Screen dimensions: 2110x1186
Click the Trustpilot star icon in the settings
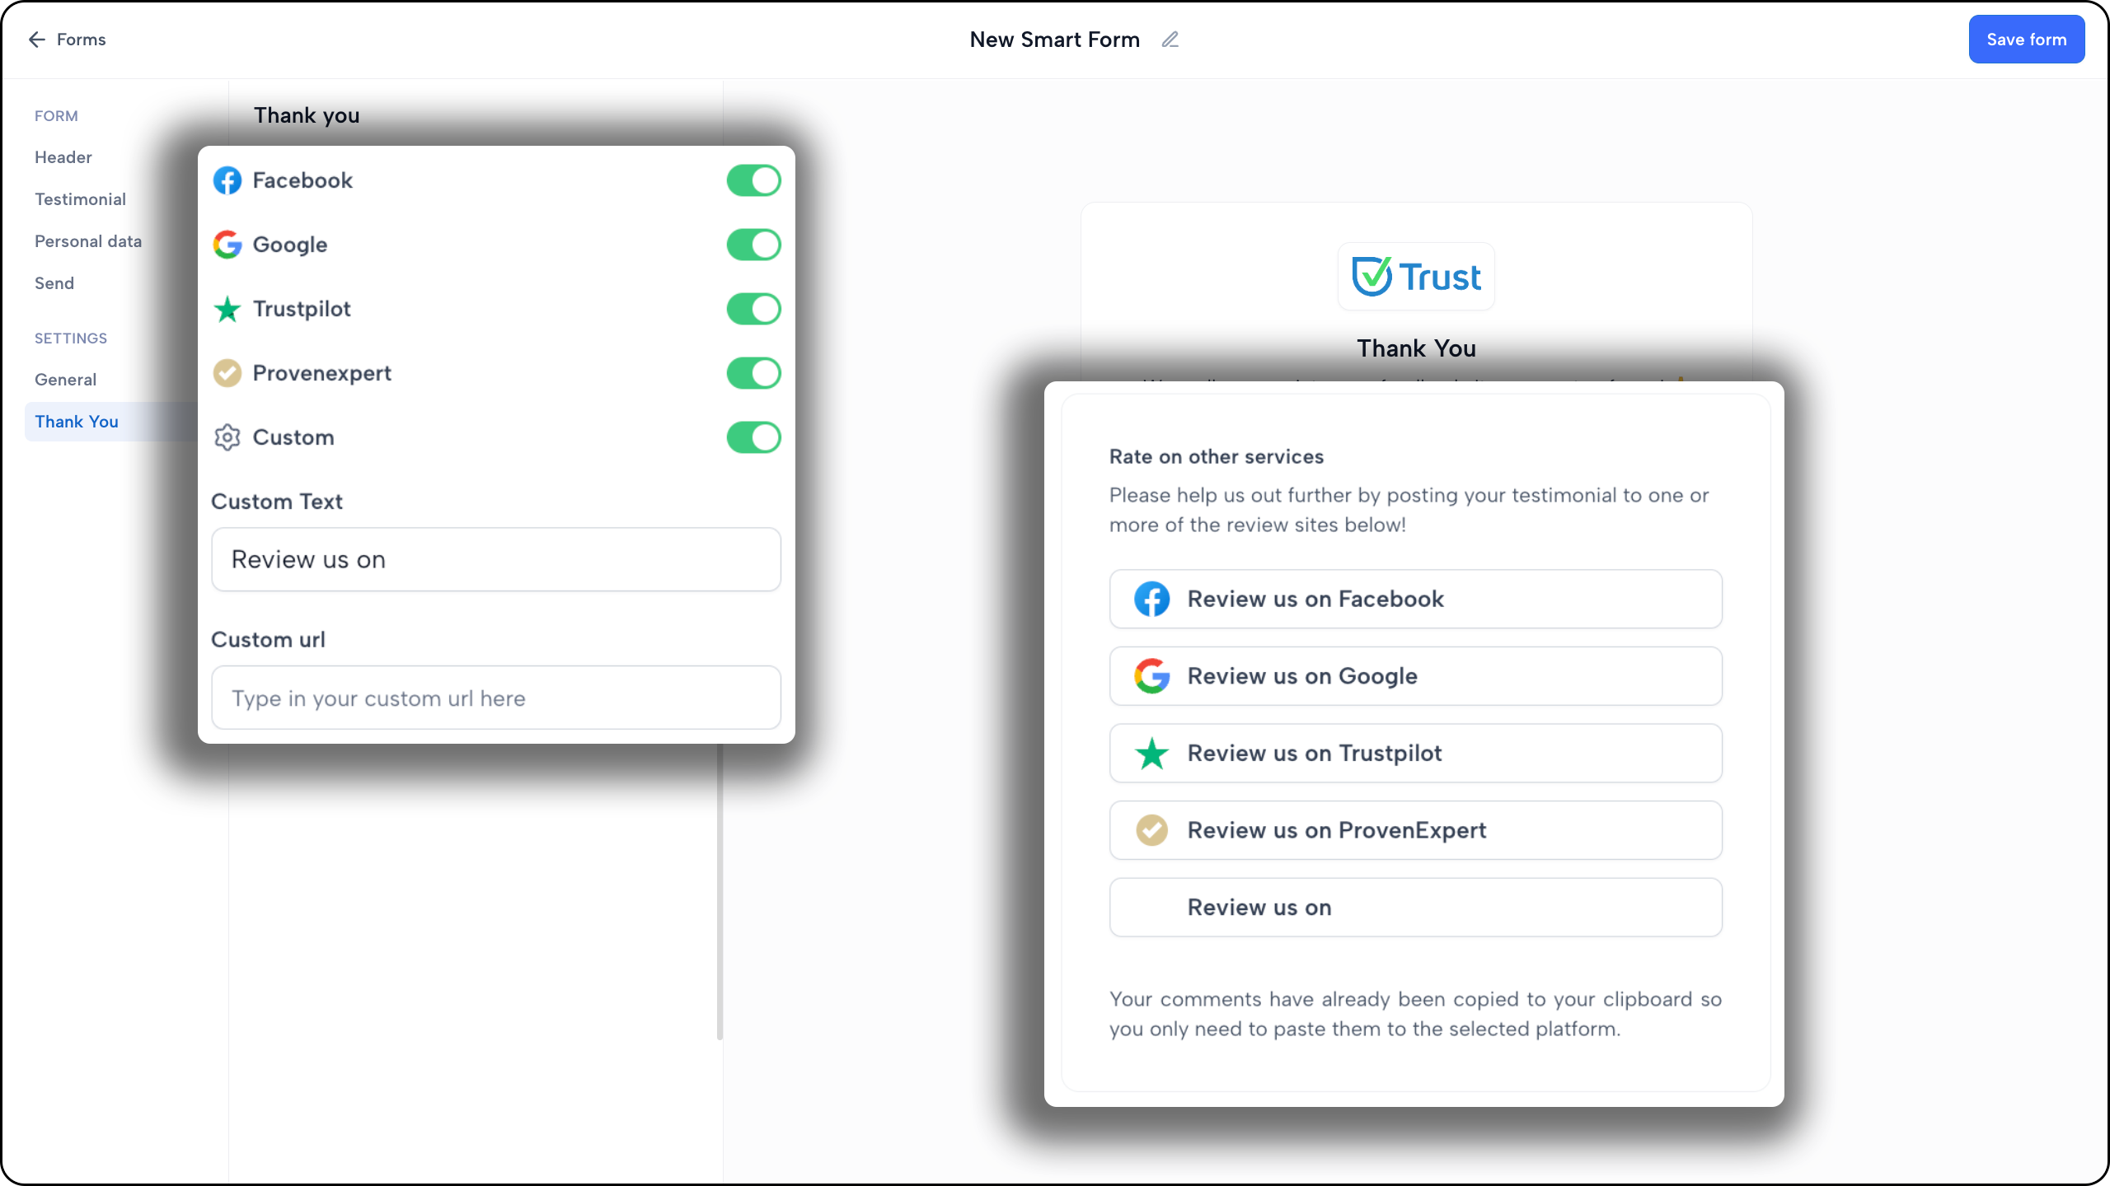point(227,309)
